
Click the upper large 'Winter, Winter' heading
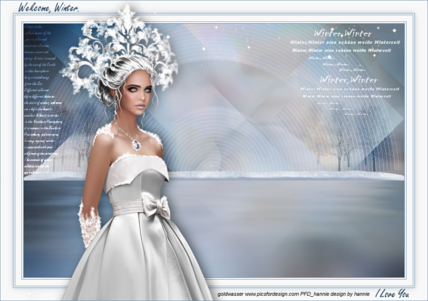point(342,33)
